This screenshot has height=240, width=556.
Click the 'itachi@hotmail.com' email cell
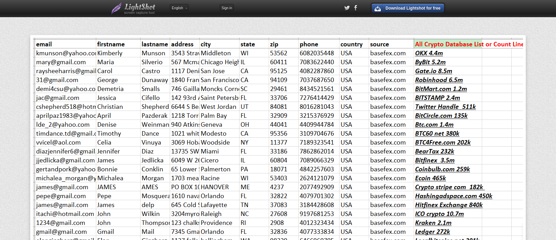[x=65, y=214]
